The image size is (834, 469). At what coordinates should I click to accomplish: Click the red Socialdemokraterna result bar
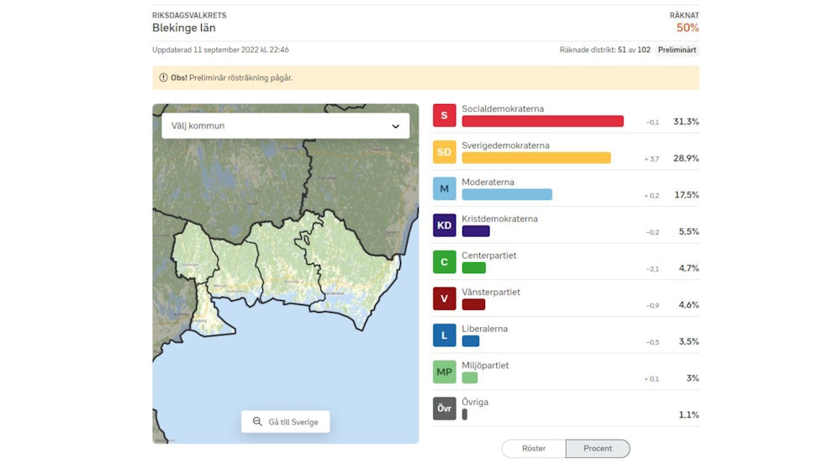click(x=542, y=121)
